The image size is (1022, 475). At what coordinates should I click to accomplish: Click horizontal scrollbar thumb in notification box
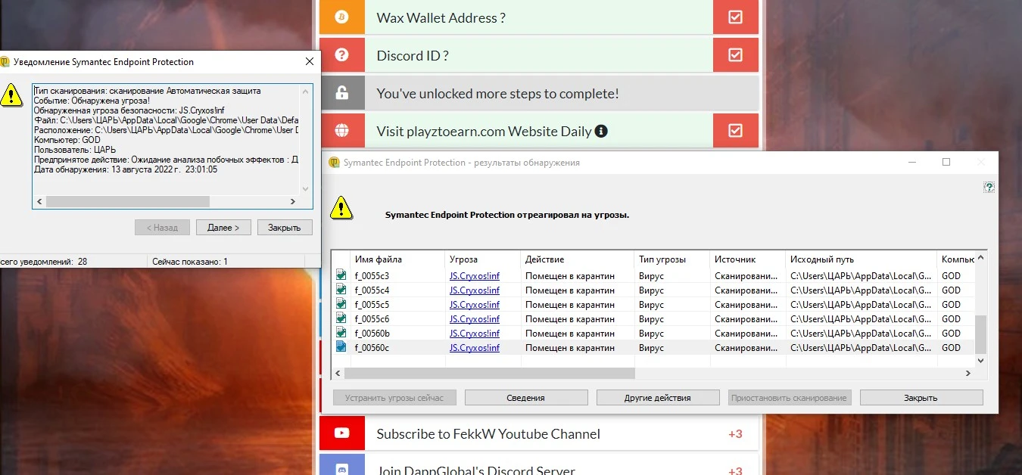pyautogui.click(x=127, y=202)
